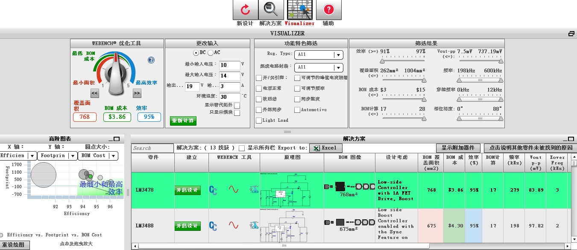Click the 最小输入电压 input field
This screenshot has height=250, width=577.
point(229,65)
